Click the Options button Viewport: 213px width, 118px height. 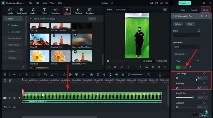[x=178, y=24]
